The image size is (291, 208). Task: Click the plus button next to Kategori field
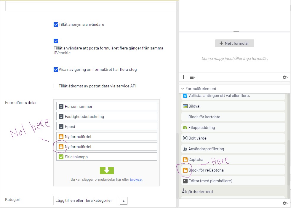(x=124, y=201)
